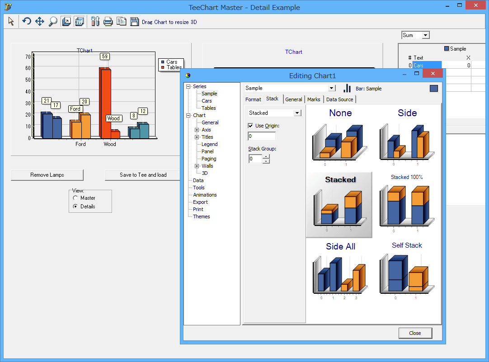Click the Cars legend color marker

tap(163, 62)
